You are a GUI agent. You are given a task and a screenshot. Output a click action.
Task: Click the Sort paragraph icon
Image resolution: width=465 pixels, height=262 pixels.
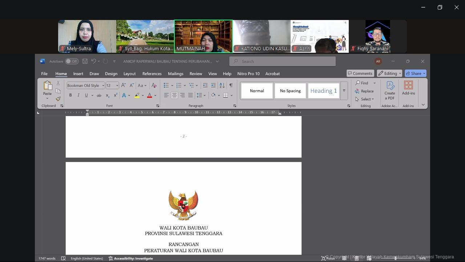click(222, 86)
